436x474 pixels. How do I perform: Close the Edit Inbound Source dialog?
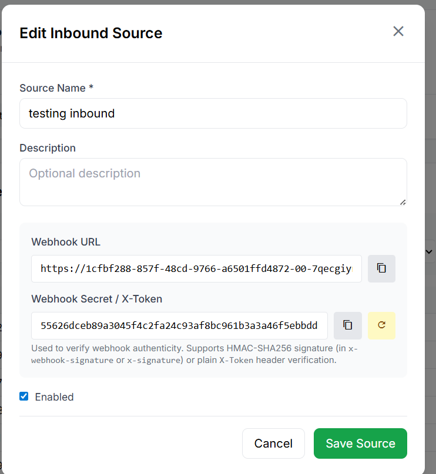pos(398,32)
